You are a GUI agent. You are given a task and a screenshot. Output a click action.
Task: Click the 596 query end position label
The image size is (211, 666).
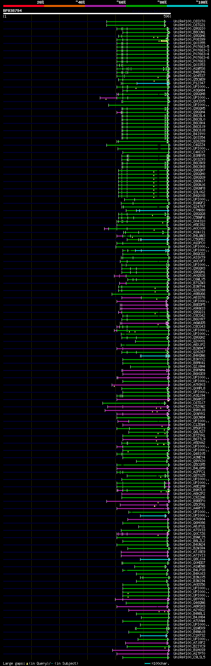coord(166,16)
